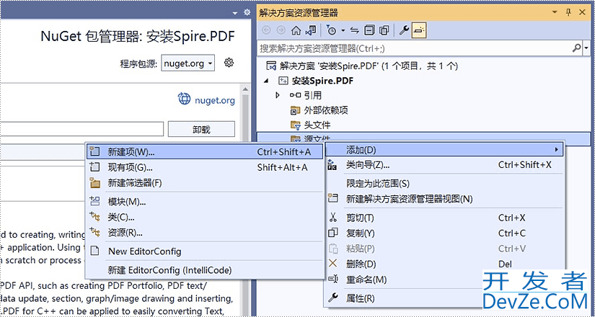Click the new item icon beside 新建项
The image size is (595, 317).
pos(94,152)
